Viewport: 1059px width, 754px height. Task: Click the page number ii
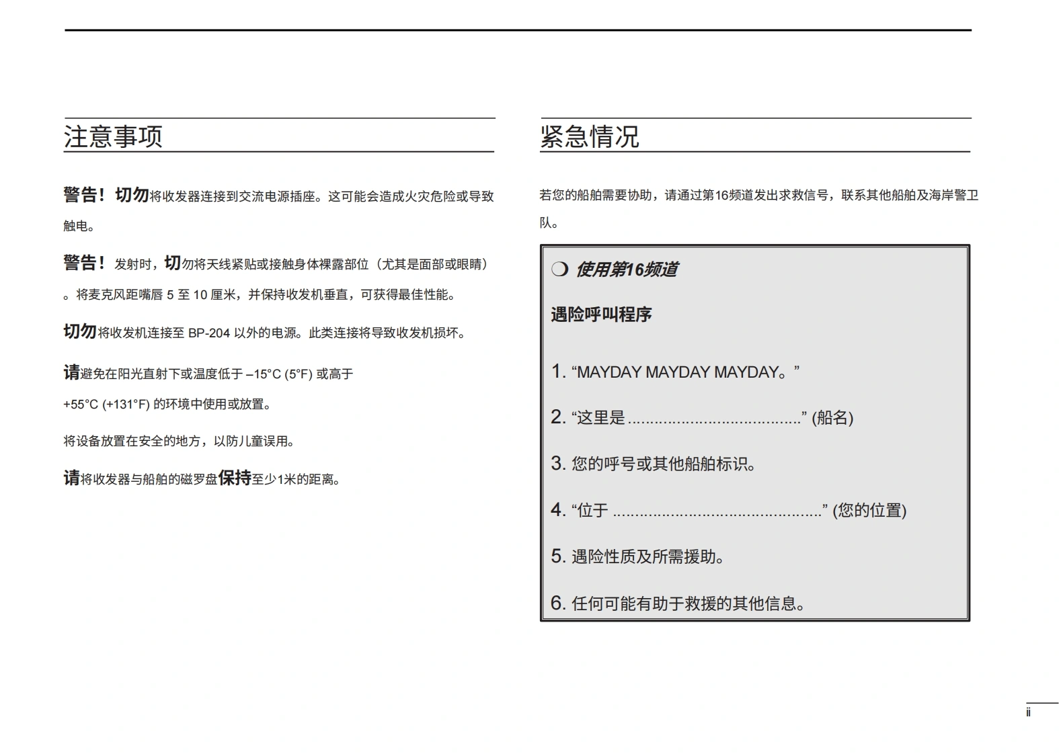tap(1027, 712)
